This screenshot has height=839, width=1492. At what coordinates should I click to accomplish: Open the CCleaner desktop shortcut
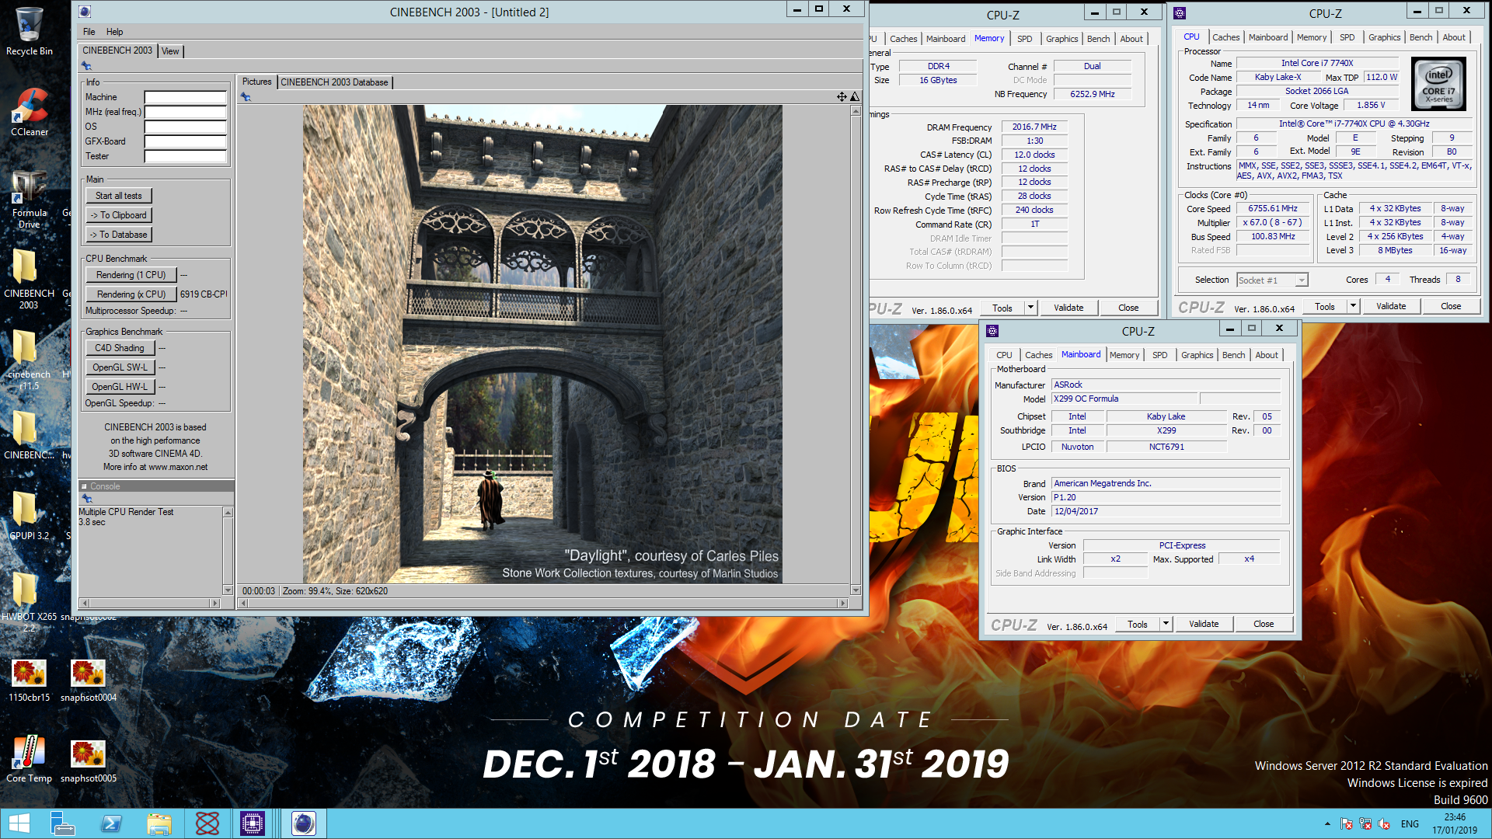[x=30, y=113]
